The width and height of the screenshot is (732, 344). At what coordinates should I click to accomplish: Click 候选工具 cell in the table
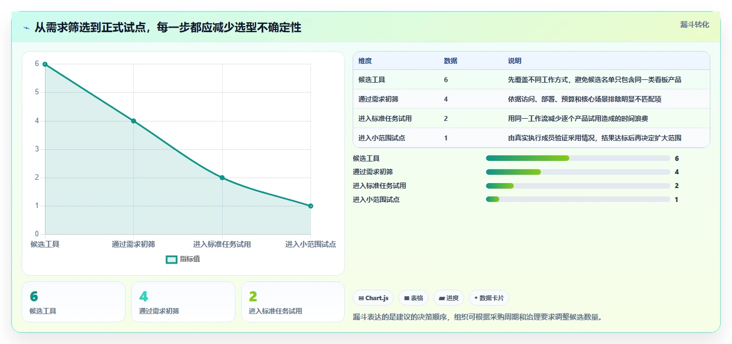(x=372, y=80)
